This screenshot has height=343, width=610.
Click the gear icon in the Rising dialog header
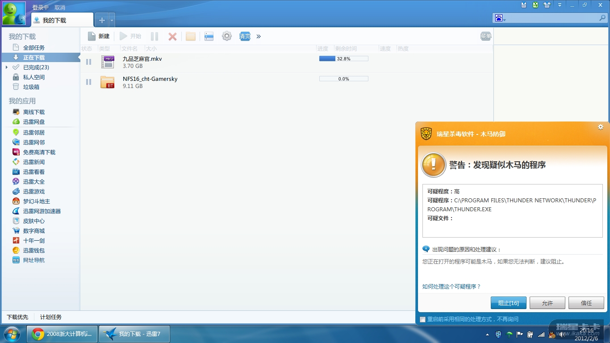(601, 127)
